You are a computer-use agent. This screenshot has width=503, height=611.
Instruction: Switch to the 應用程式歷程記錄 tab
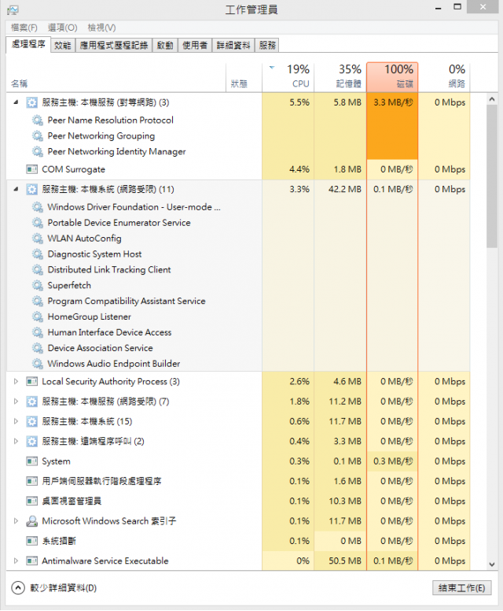(114, 45)
